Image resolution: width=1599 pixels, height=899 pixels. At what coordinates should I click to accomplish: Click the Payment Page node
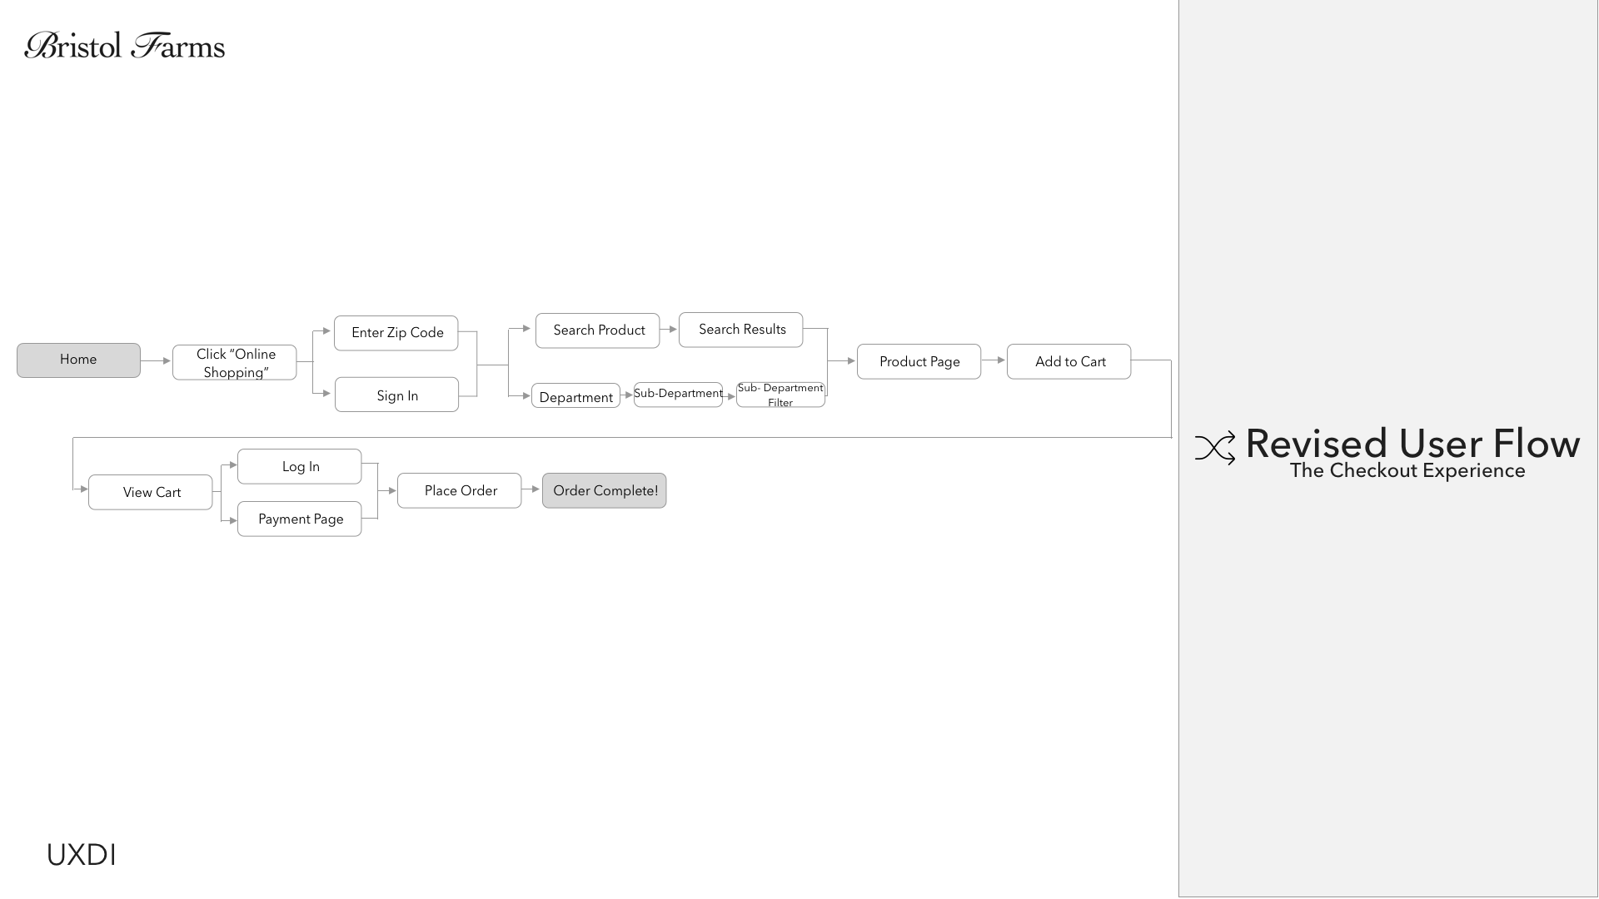[x=300, y=519]
